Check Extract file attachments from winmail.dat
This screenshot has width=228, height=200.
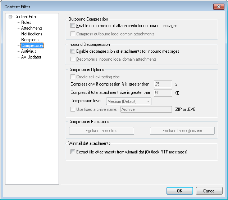pyautogui.click(x=73, y=152)
